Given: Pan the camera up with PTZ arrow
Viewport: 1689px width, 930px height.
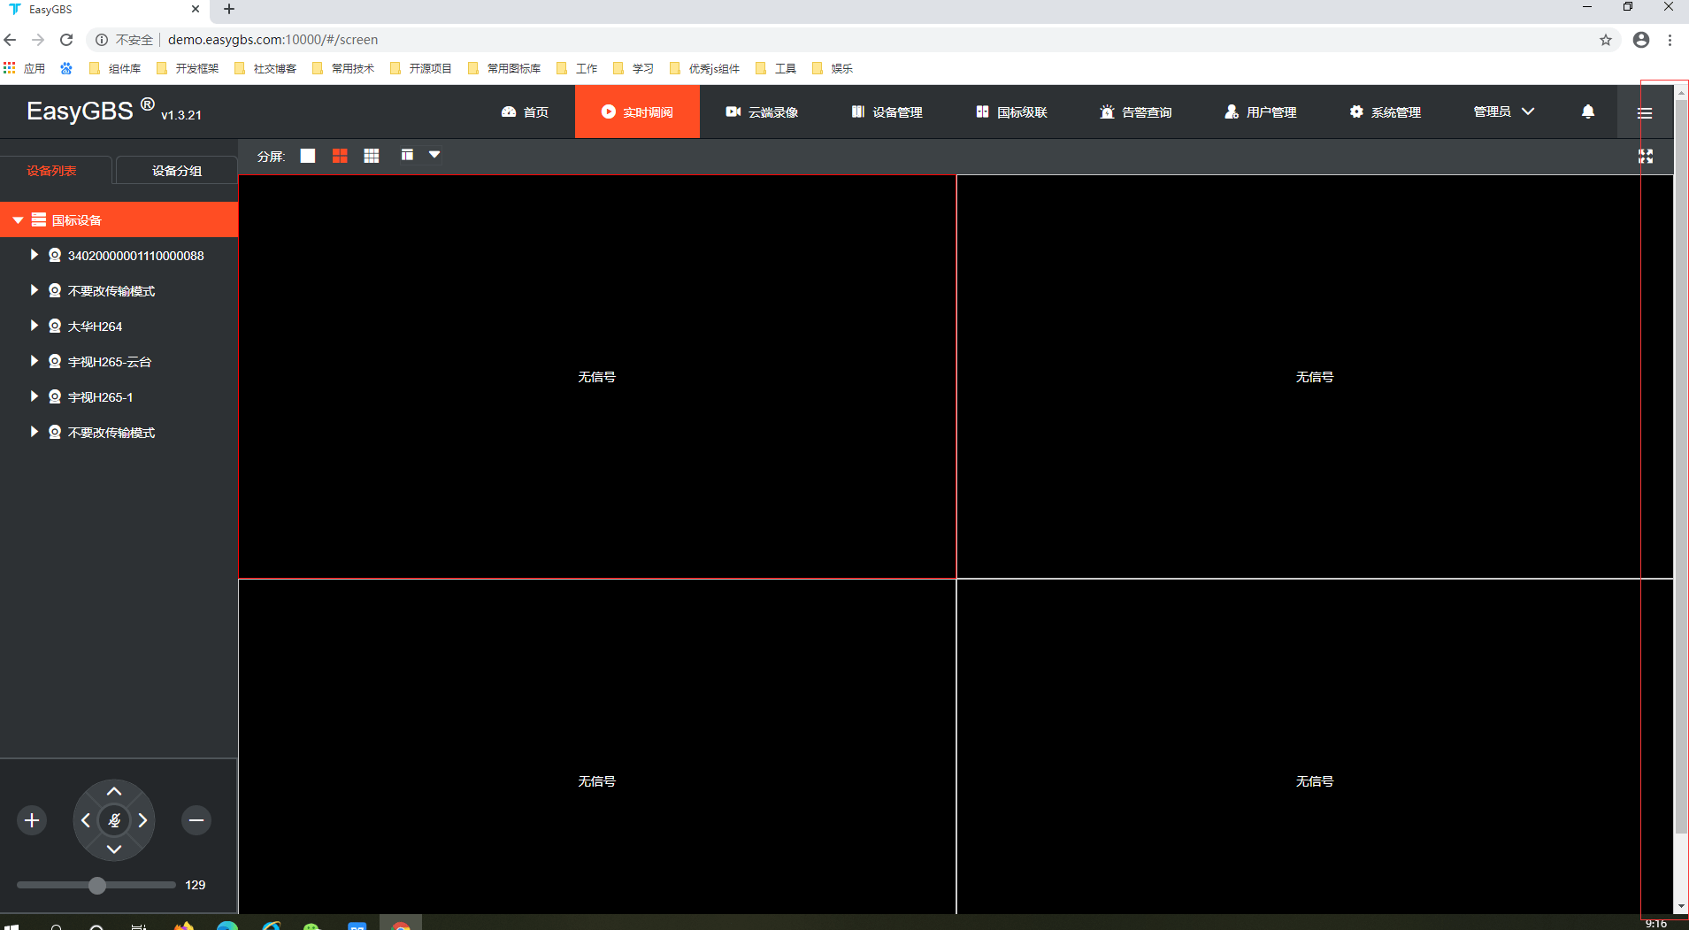Looking at the screenshot, I should coord(114,791).
